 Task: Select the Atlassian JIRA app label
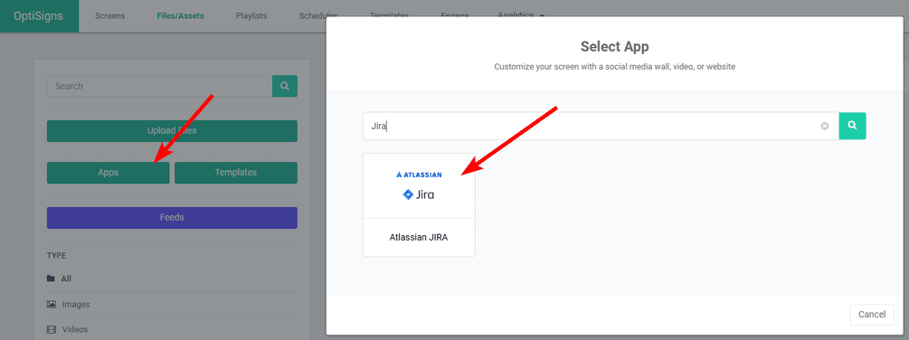click(419, 238)
